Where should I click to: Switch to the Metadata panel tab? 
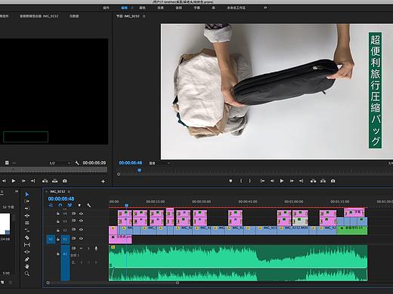coord(74,16)
